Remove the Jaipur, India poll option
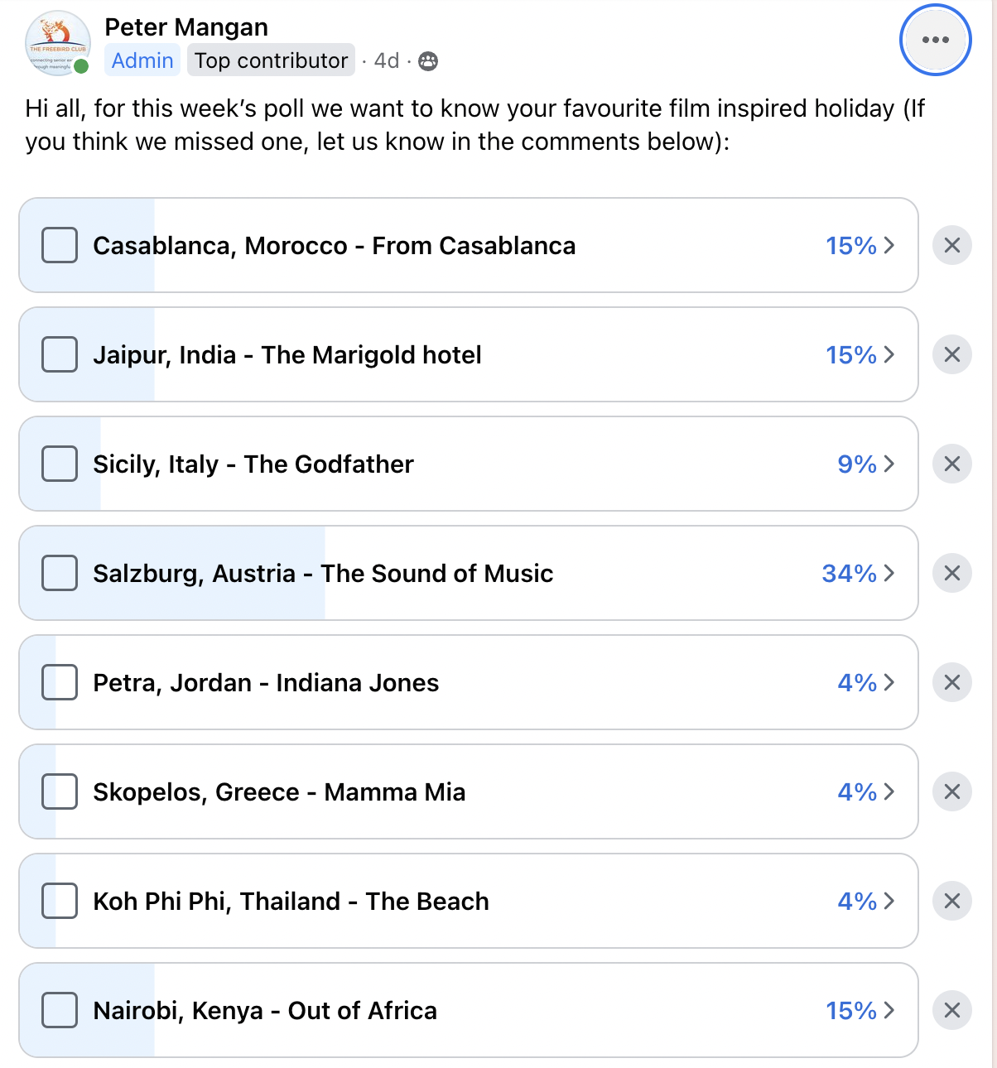This screenshot has width=997, height=1068. [951, 354]
